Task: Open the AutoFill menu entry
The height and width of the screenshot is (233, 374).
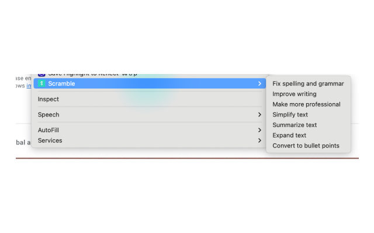Action: (x=49, y=130)
